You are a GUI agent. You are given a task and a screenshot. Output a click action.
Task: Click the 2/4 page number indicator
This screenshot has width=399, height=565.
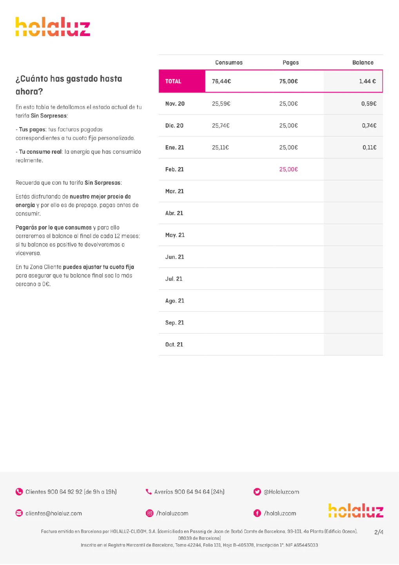pyautogui.click(x=379, y=532)
